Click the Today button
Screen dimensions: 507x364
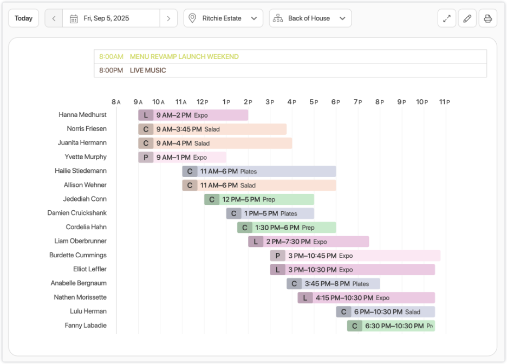point(23,18)
